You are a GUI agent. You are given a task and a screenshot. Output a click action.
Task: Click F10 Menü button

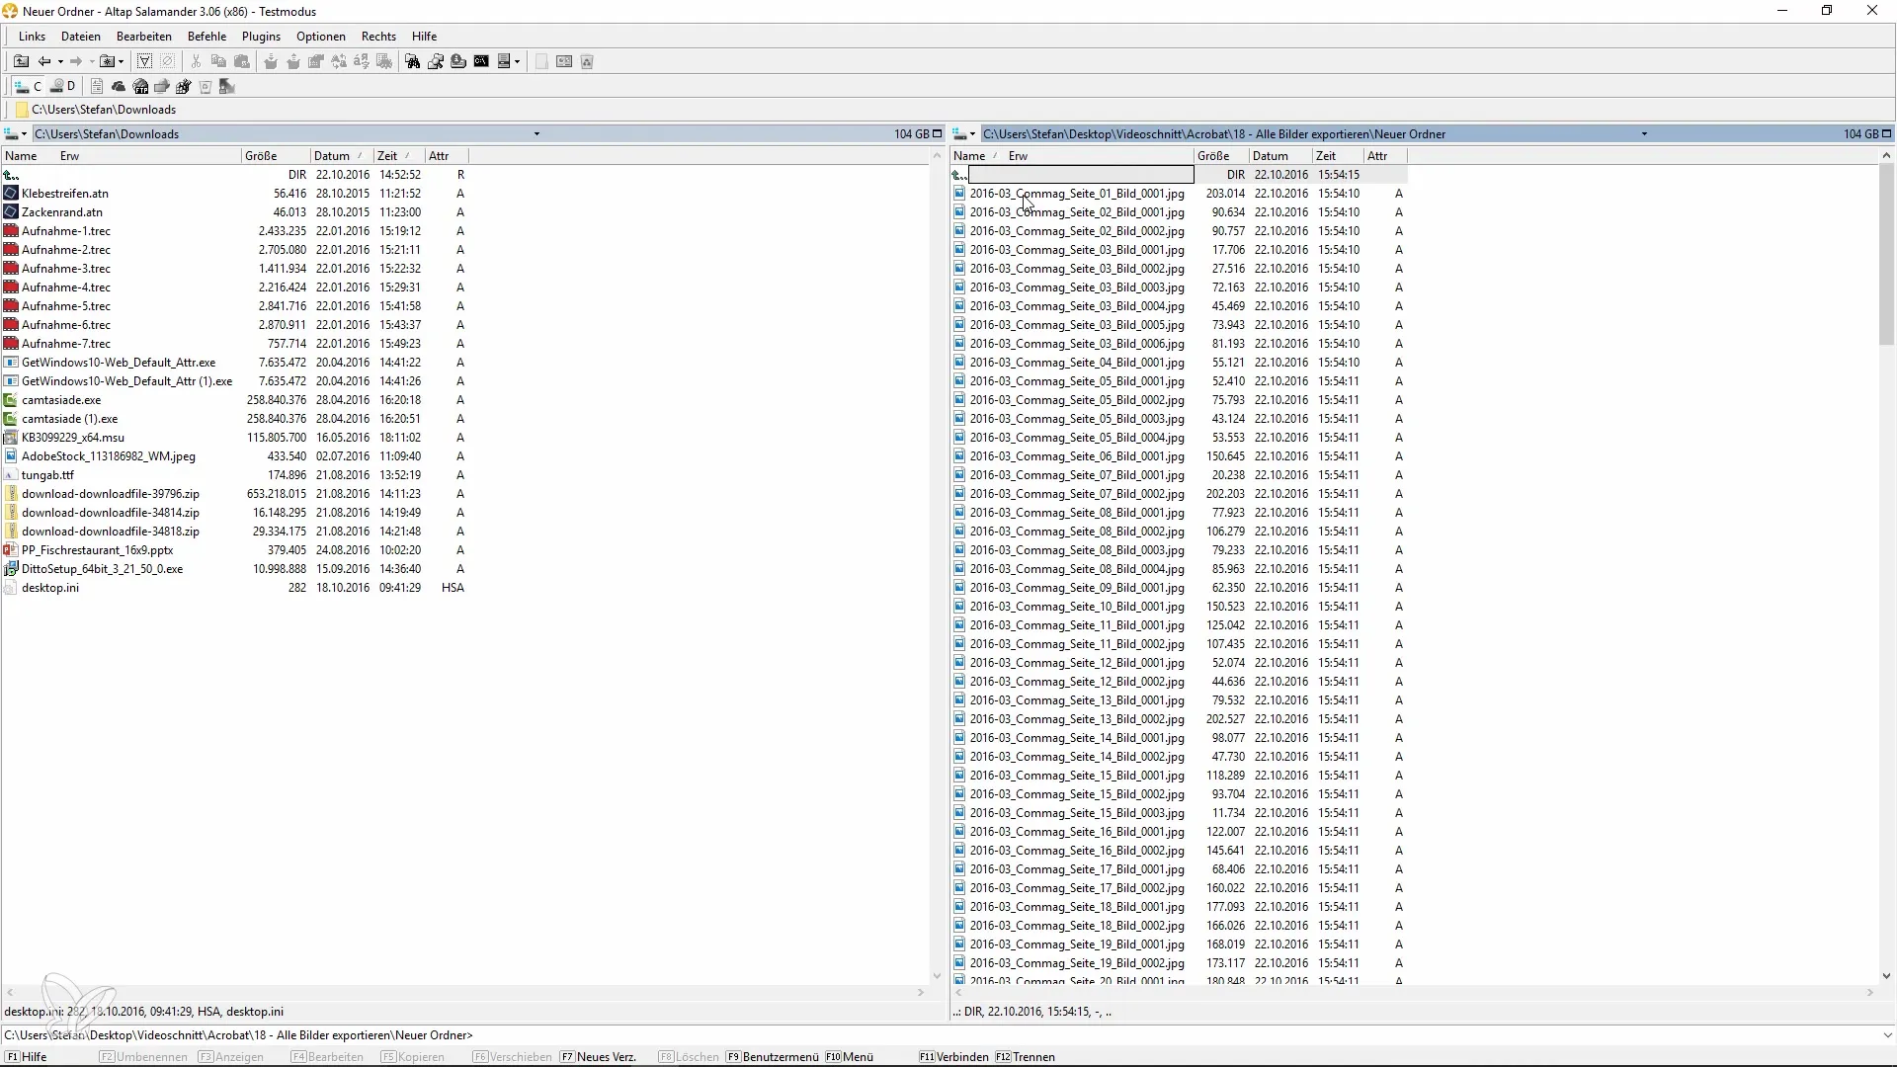click(x=850, y=1057)
